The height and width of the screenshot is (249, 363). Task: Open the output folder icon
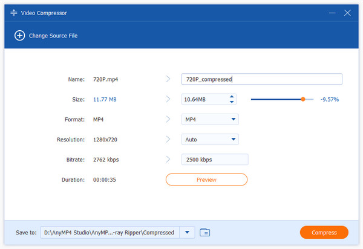[x=204, y=232]
